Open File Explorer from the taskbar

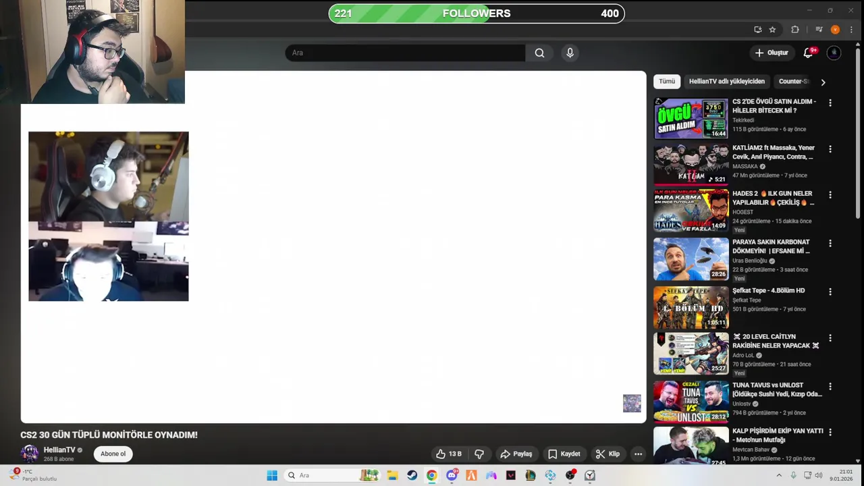[392, 475]
